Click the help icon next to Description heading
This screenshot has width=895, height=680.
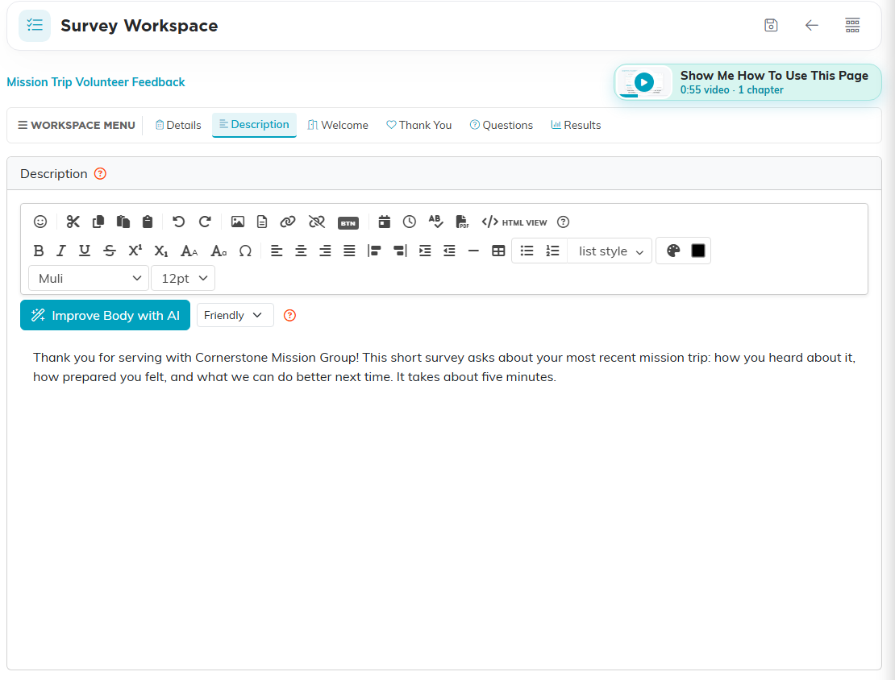pyautogui.click(x=101, y=173)
